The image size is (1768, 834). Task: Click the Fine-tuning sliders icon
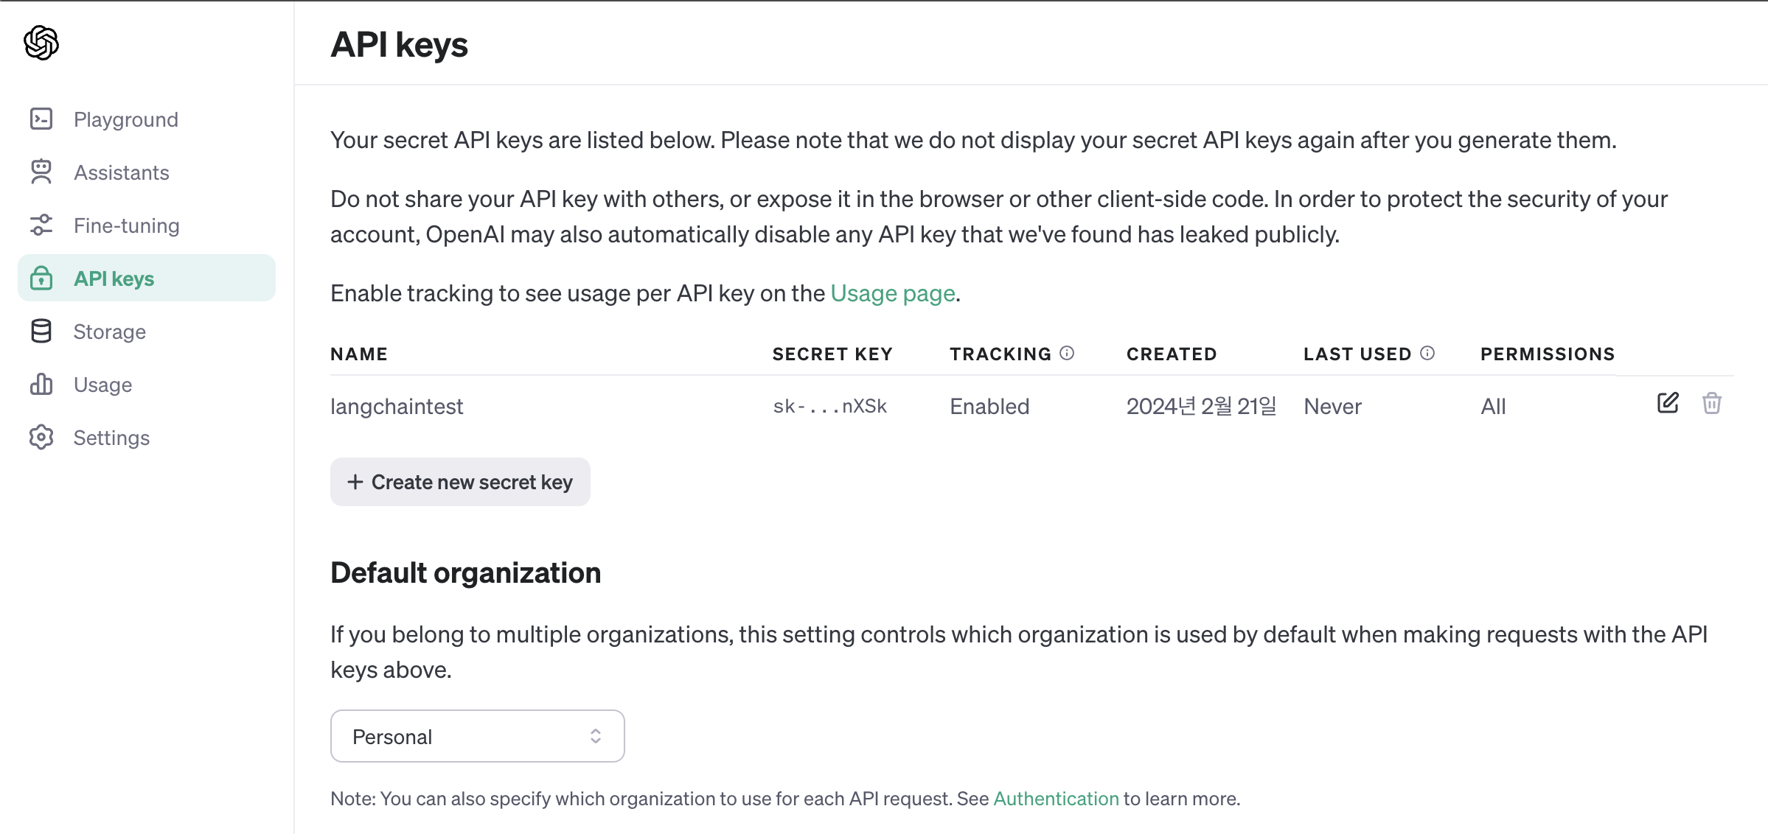41,225
